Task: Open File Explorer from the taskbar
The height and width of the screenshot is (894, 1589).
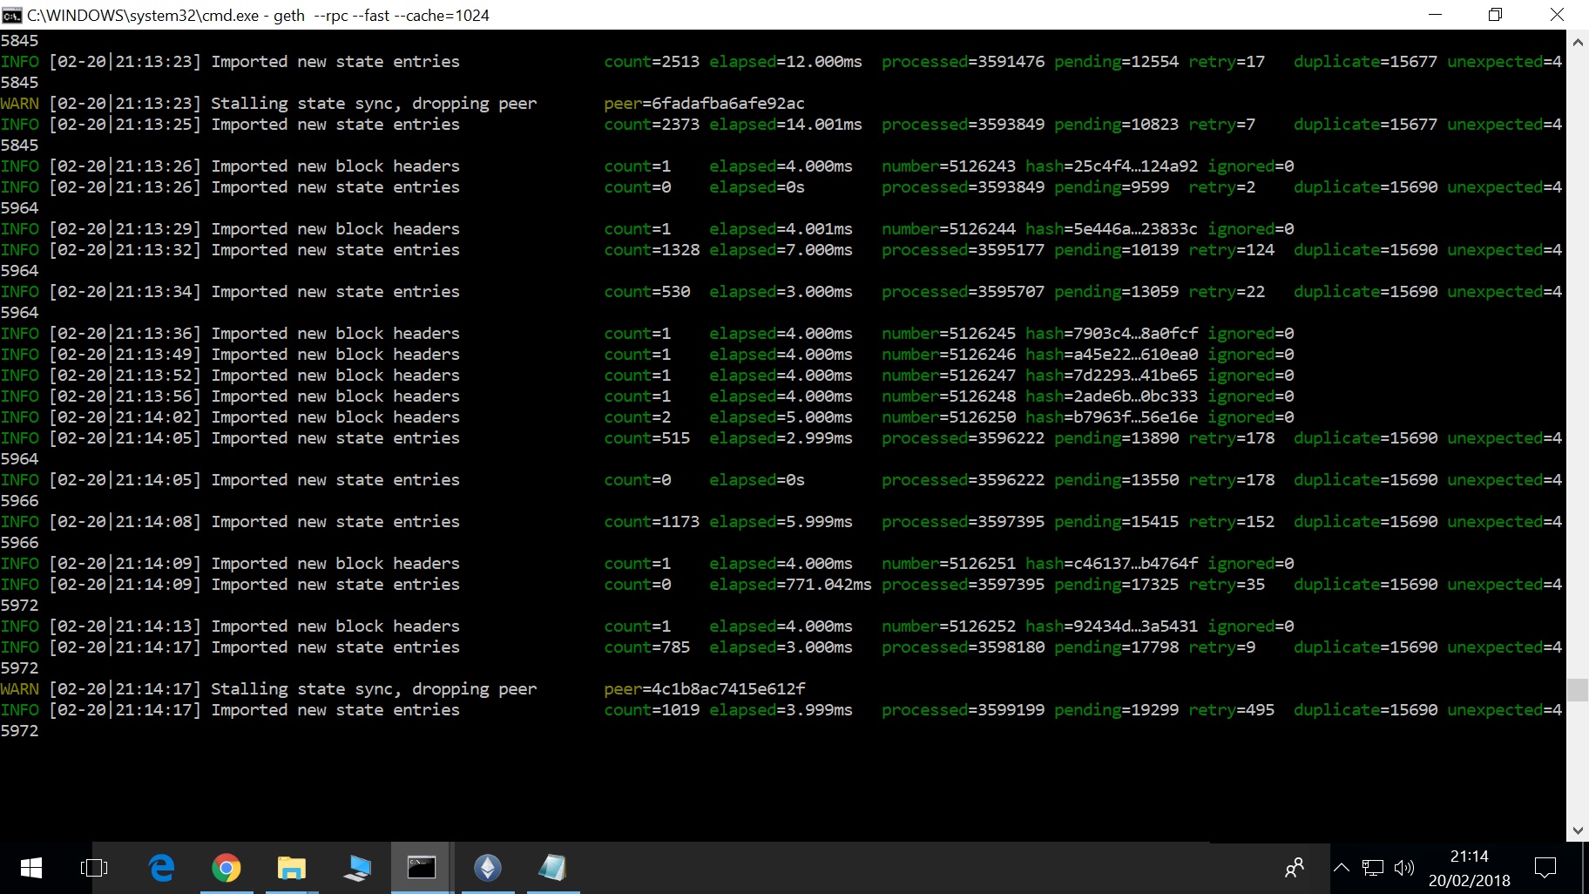Action: [x=291, y=867]
